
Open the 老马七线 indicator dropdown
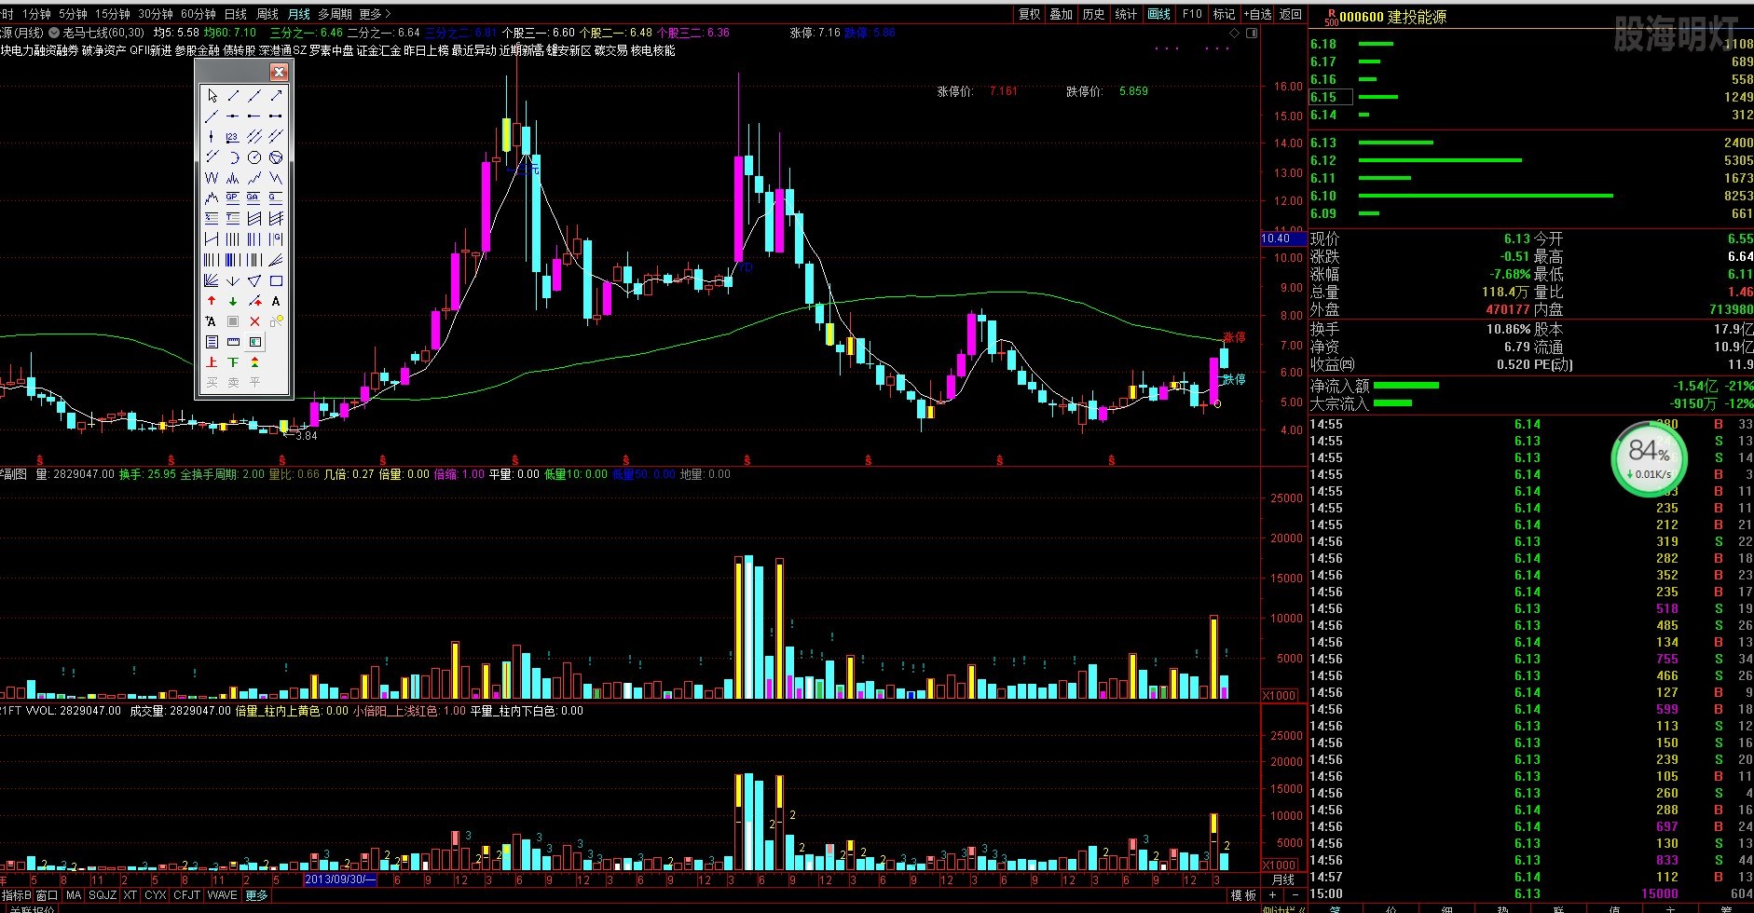coord(54,33)
